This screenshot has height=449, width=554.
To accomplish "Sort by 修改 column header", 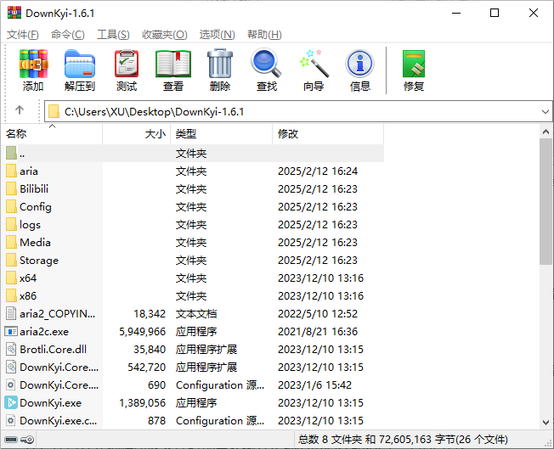I will tap(328, 134).
